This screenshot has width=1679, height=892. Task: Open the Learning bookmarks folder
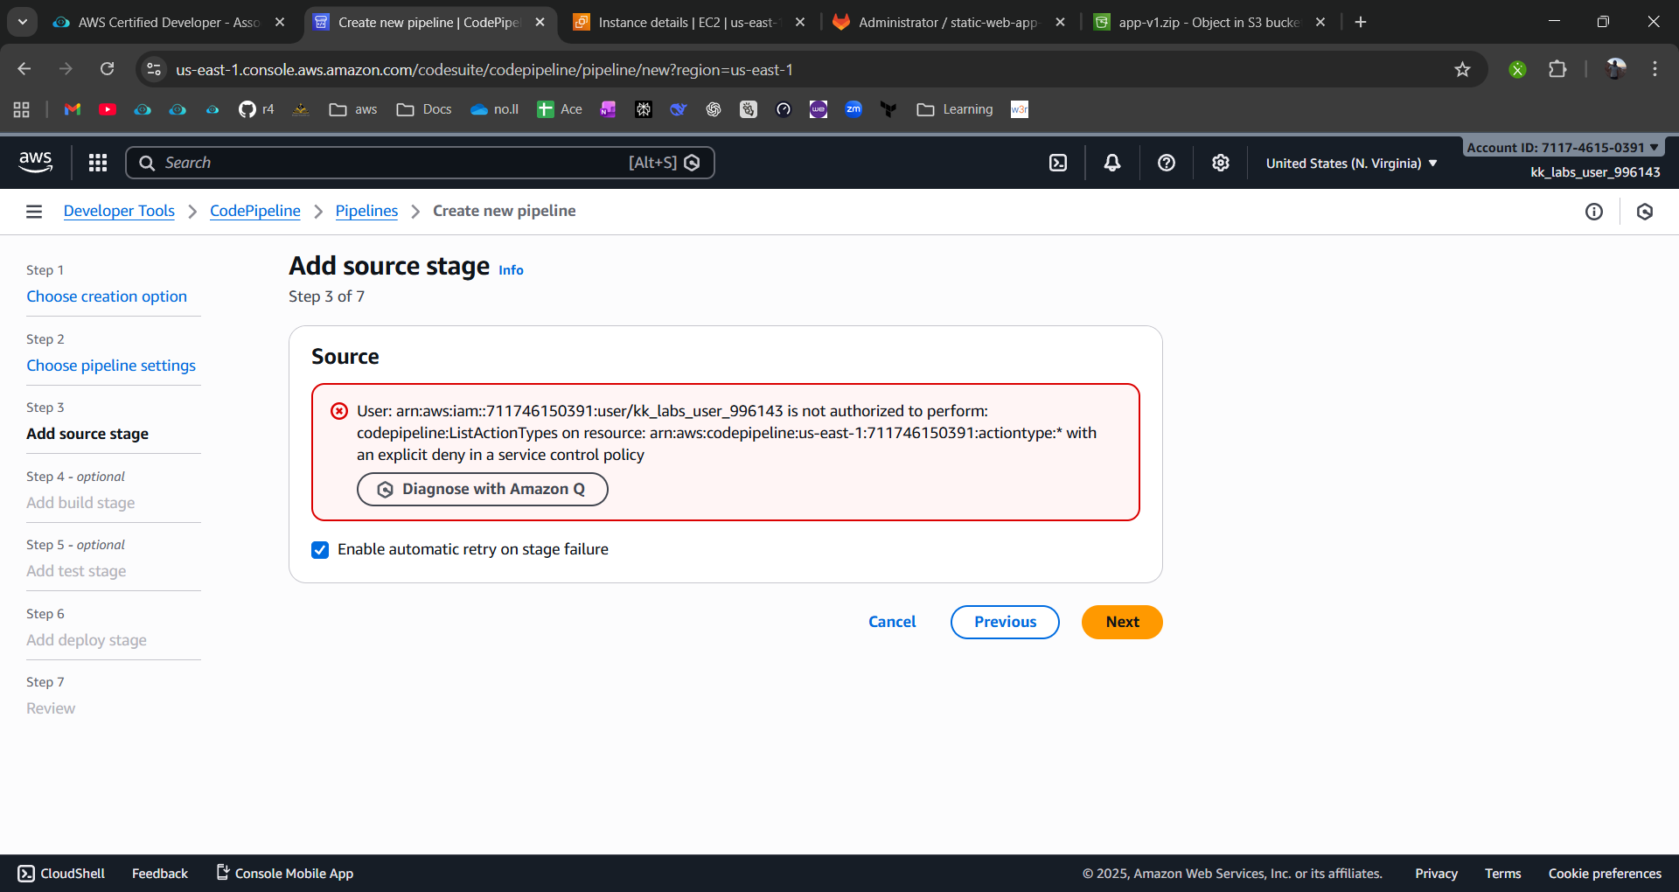tap(955, 109)
